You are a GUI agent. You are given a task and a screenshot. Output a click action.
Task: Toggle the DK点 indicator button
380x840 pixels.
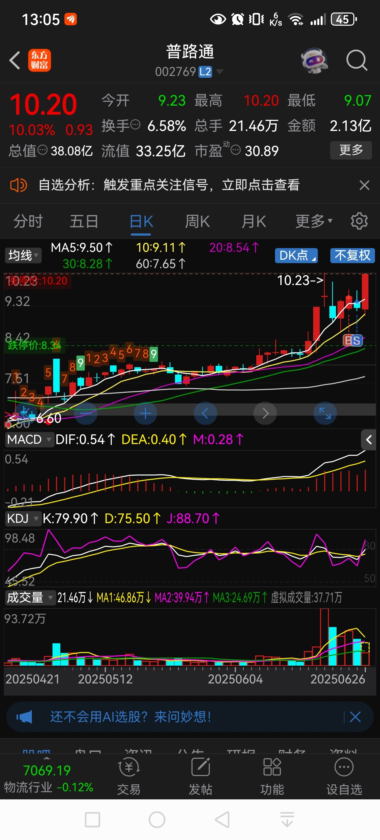296,255
